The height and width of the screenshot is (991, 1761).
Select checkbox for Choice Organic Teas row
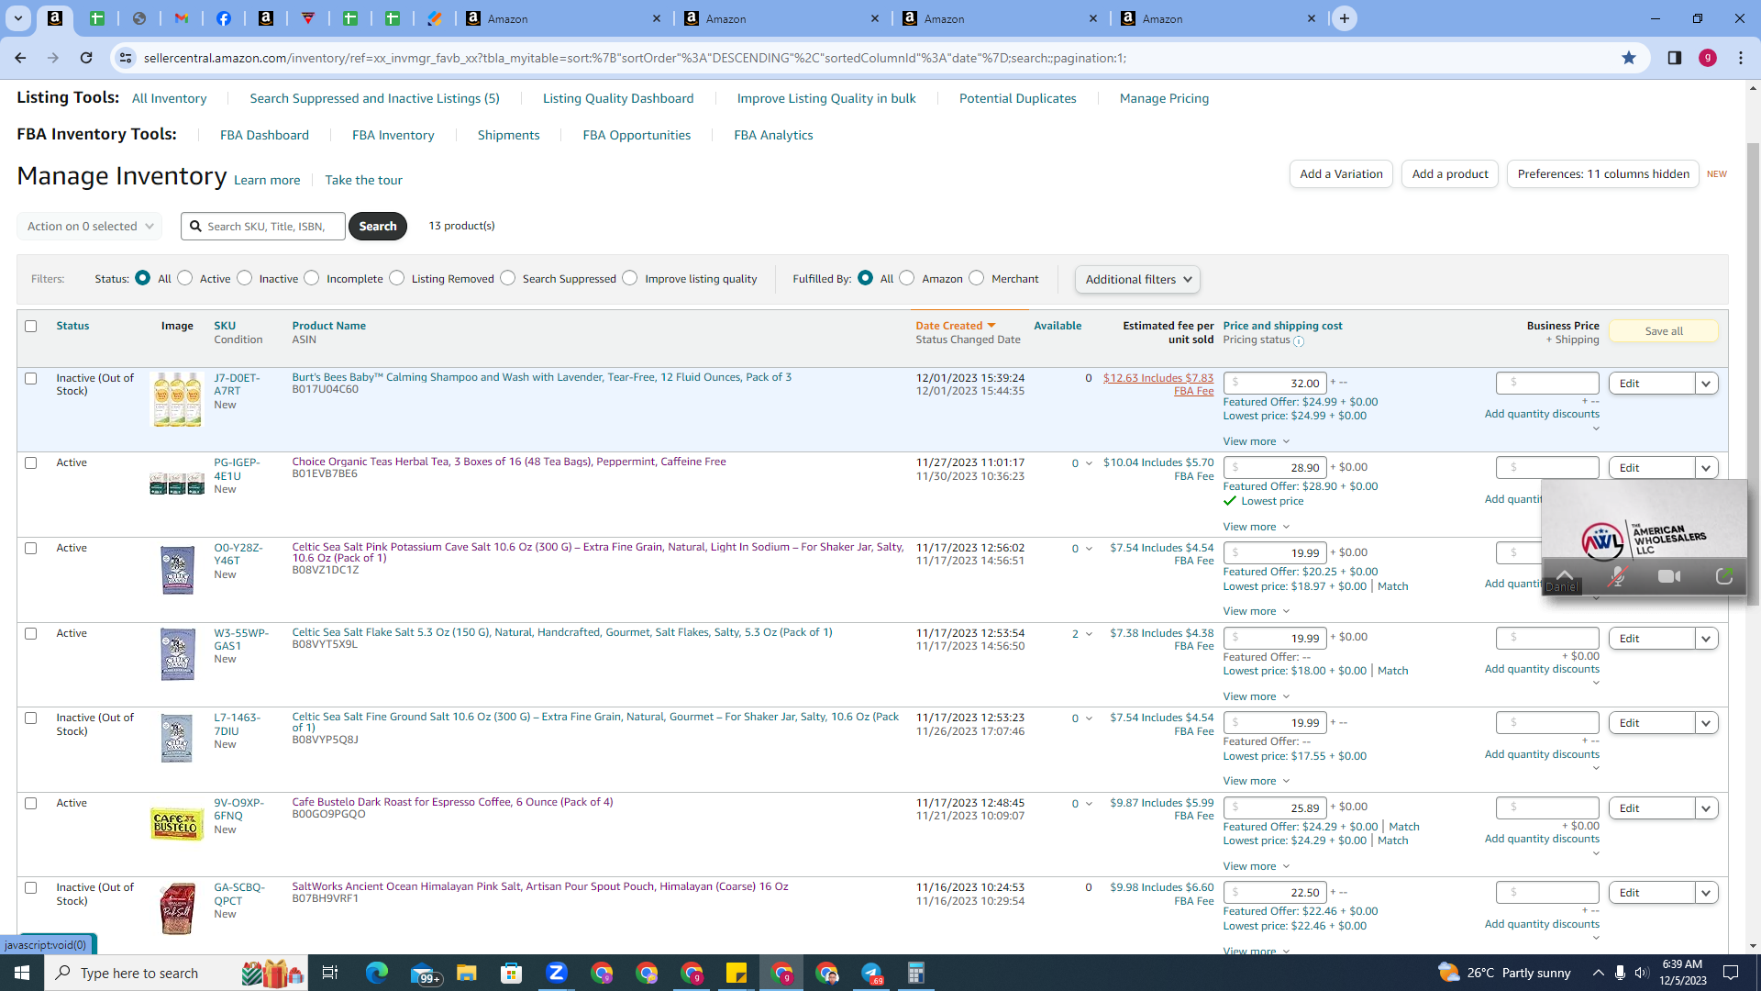(x=31, y=462)
